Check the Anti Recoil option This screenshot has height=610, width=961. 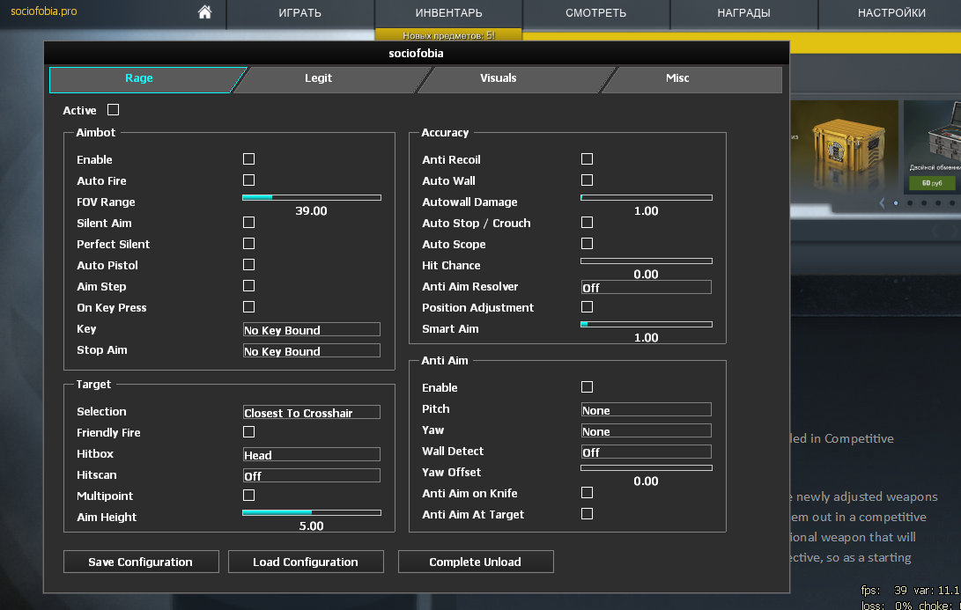[x=587, y=159]
